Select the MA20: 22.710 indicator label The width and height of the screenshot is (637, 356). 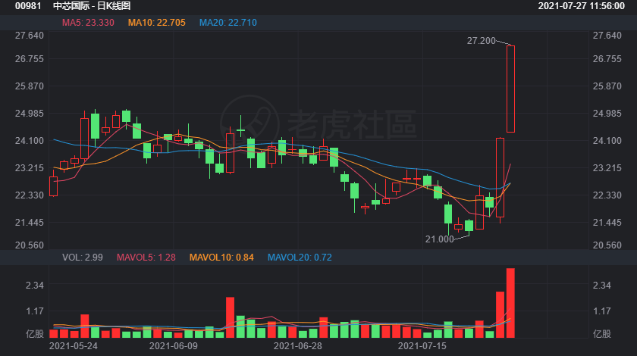pos(228,23)
